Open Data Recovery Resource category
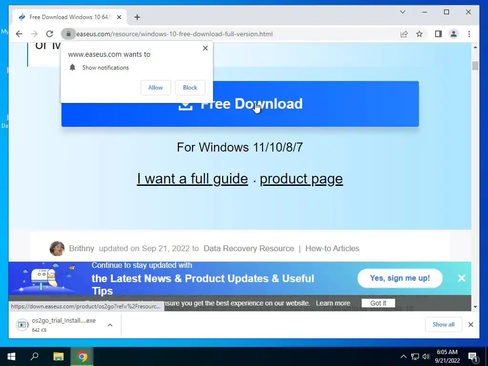 tap(249, 248)
